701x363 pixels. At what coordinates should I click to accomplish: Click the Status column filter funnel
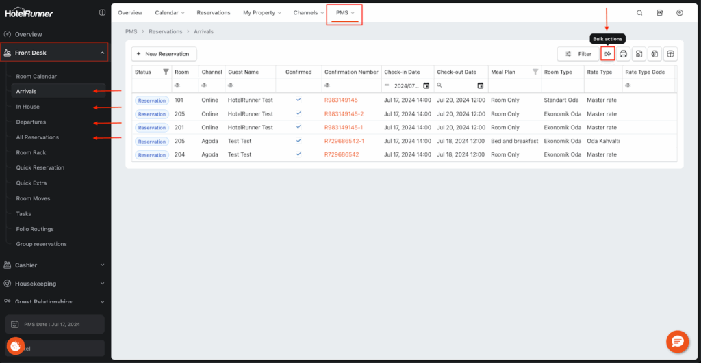pyautogui.click(x=165, y=72)
